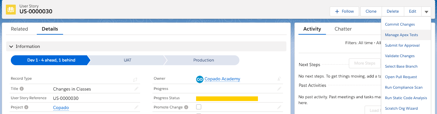Select Manage Apex Tests from menu
Viewport: 437px width, 114px height.
pos(401,35)
